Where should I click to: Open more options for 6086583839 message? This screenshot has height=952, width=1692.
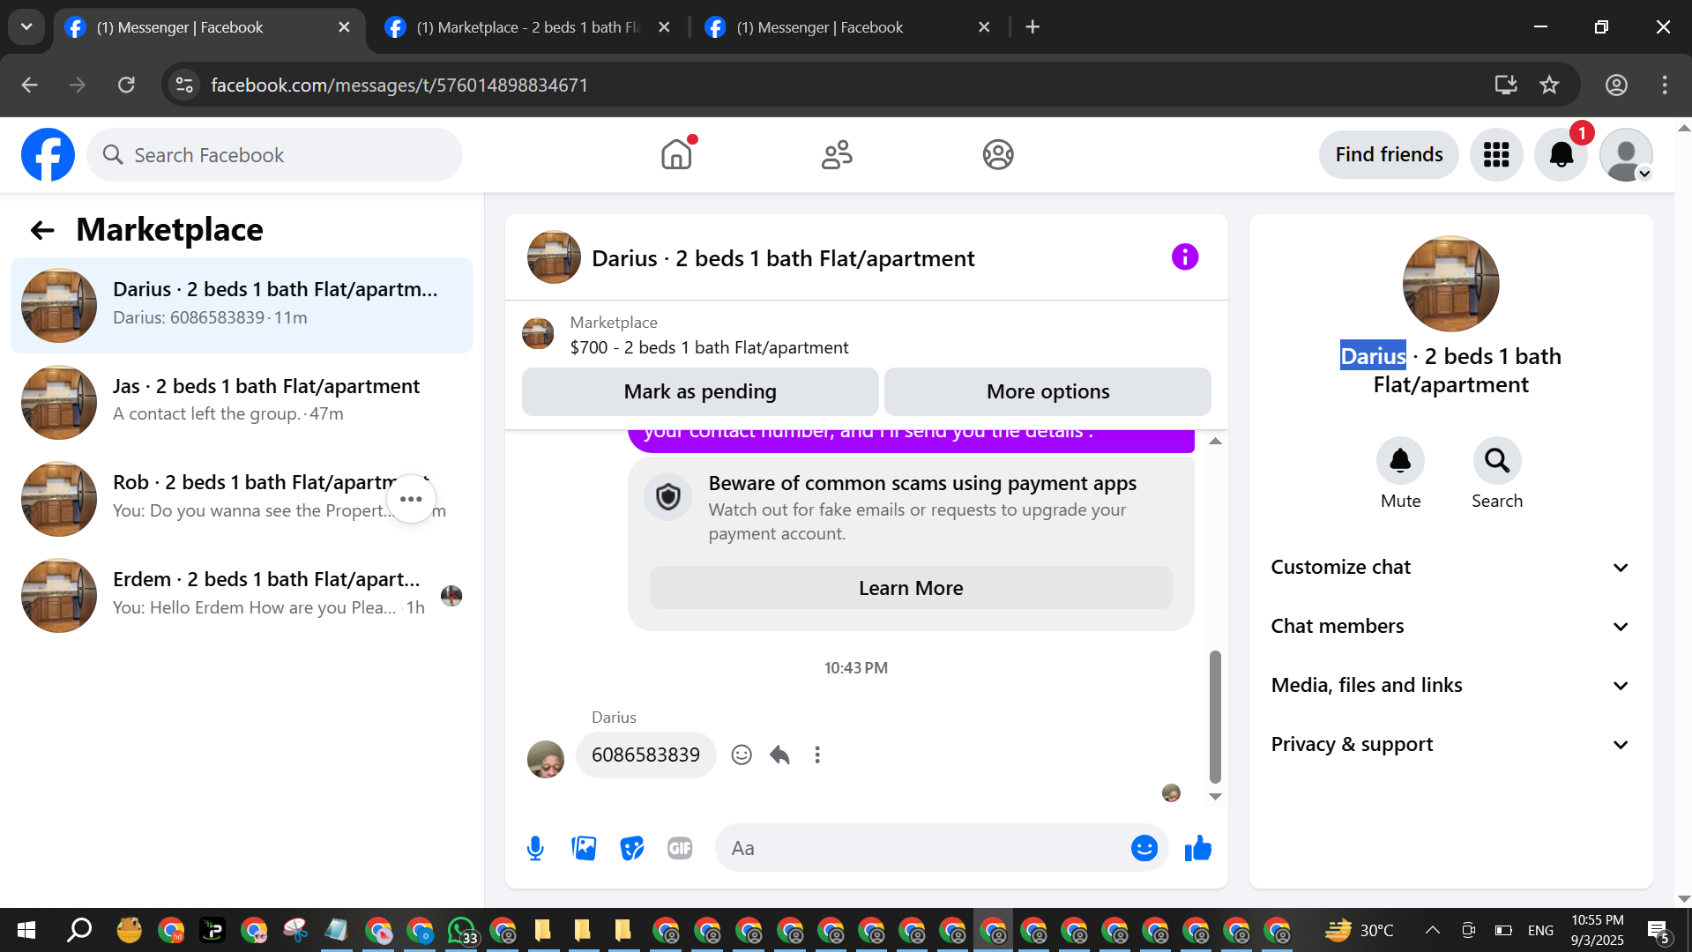point(817,755)
